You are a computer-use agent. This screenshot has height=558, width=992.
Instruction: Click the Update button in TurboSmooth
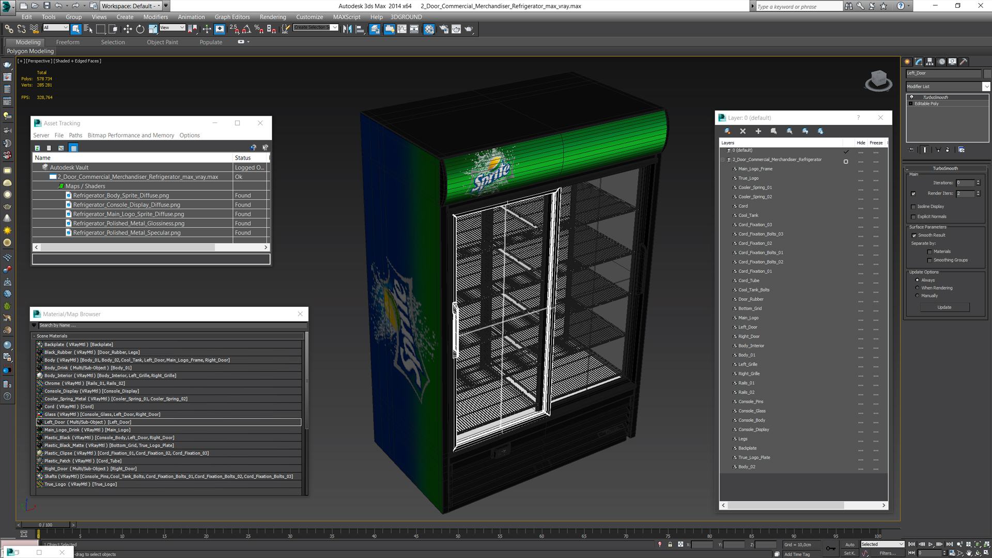(944, 307)
